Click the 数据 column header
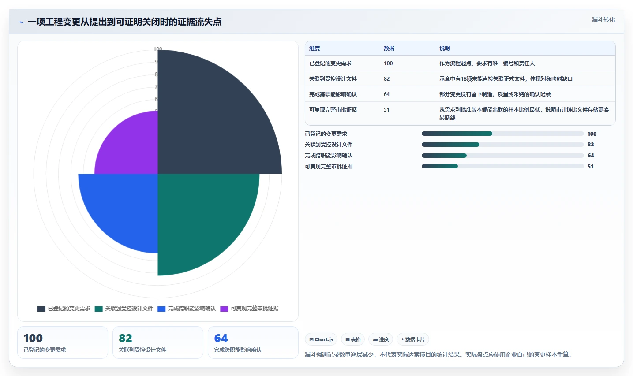The height and width of the screenshot is (376, 633). pyautogui.click(x=389, y=48)
